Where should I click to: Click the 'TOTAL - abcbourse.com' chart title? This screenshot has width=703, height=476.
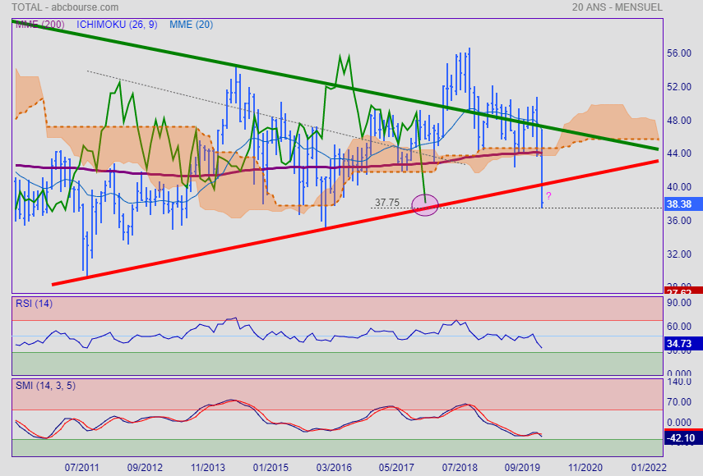[x=65, y=7]
